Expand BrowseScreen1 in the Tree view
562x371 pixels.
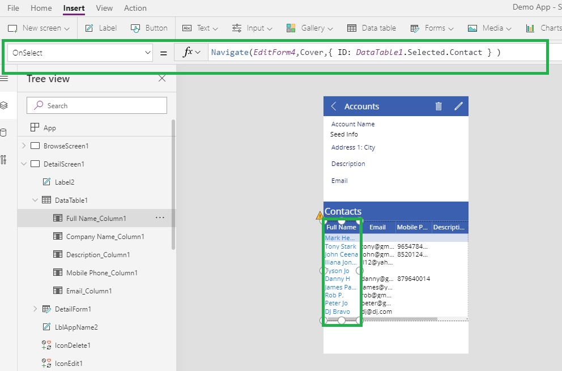point(23,146)
